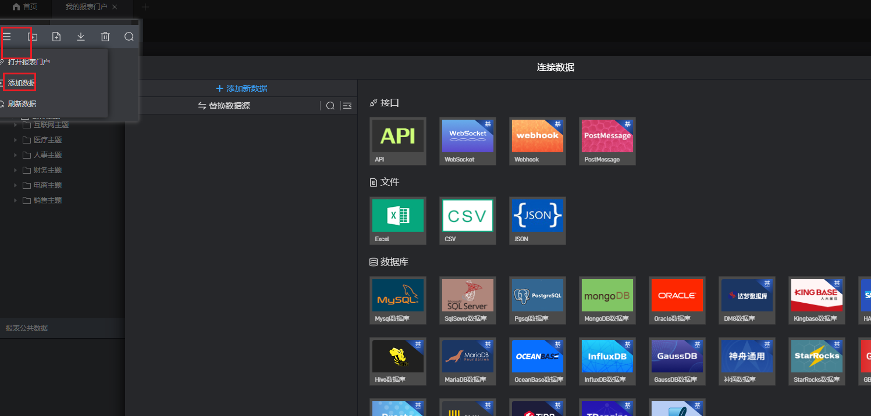Choose the MongoDB数据库 tile
The height and width of the screenshot is (416, 871).
click(607, 300)
